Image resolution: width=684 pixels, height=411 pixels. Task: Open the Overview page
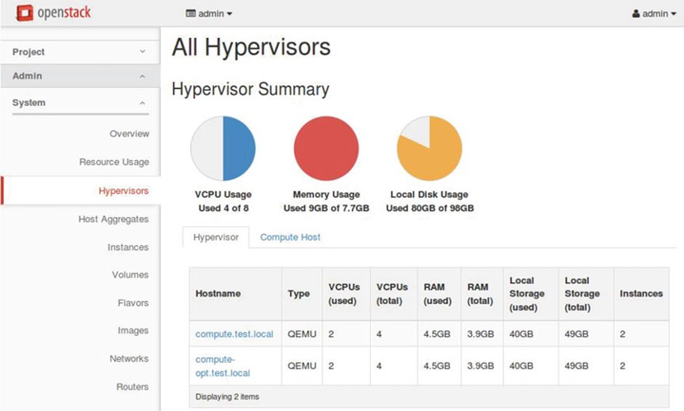click(x=129, y=134)
